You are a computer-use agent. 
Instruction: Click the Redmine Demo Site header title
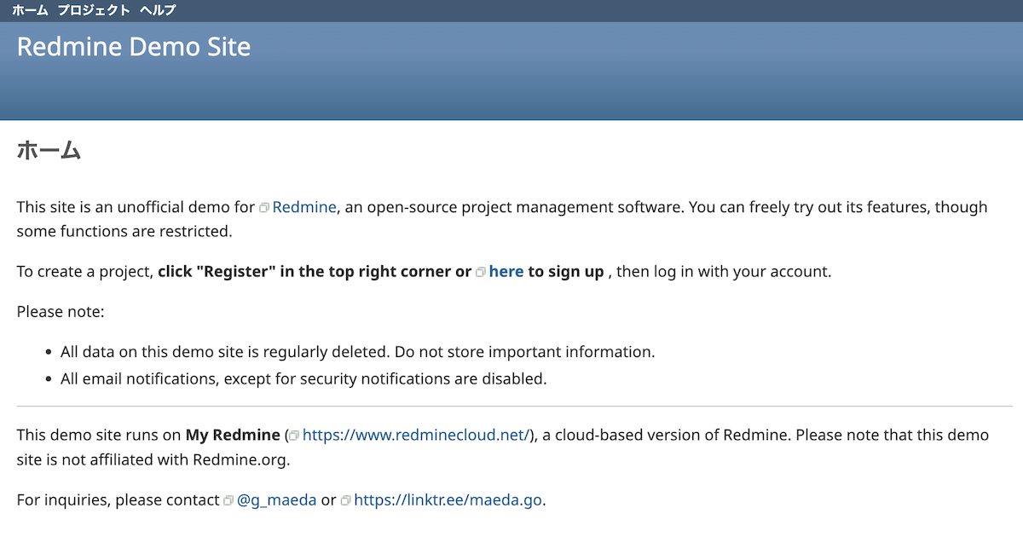tap(134, 46)
